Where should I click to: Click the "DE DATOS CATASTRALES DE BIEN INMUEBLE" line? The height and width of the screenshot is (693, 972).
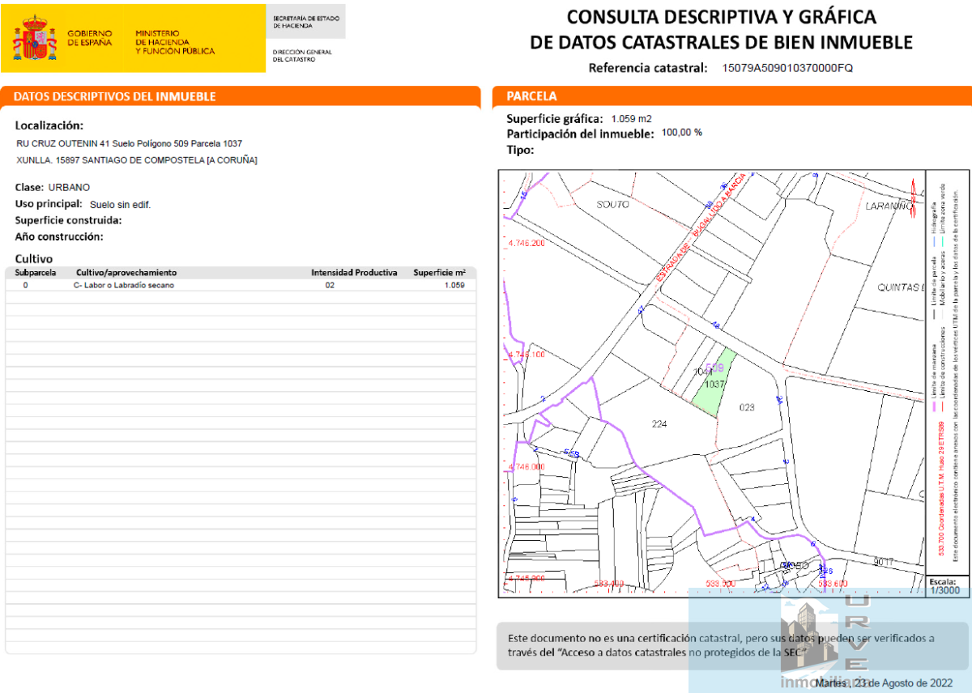coord(721,42)
